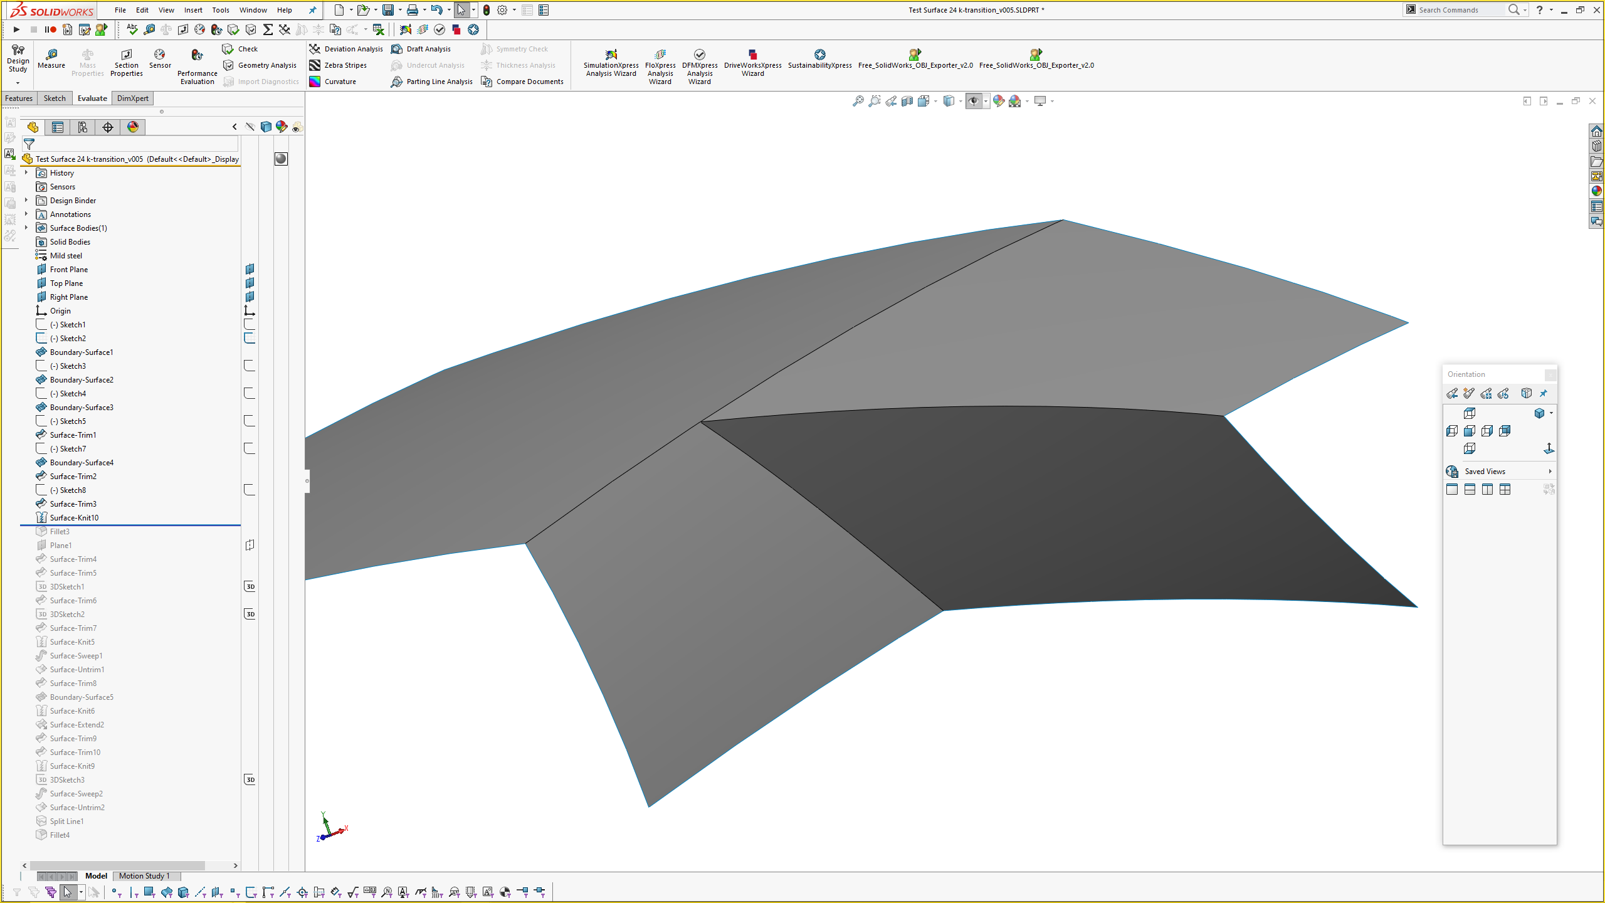Select the DFMXpress Analysis Wizard icon
The height and width of the screenshot is (903, 1605).
[x=700, y=54]
